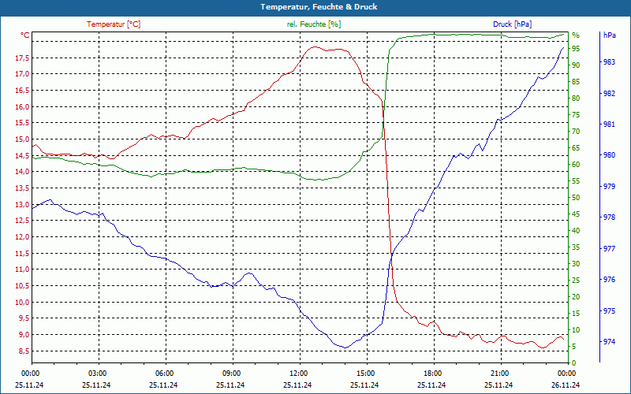The width and height of the screenshot is (631, 394).
Task: Click the "17,5" temperature axis value
Action: tap(22, 58)
